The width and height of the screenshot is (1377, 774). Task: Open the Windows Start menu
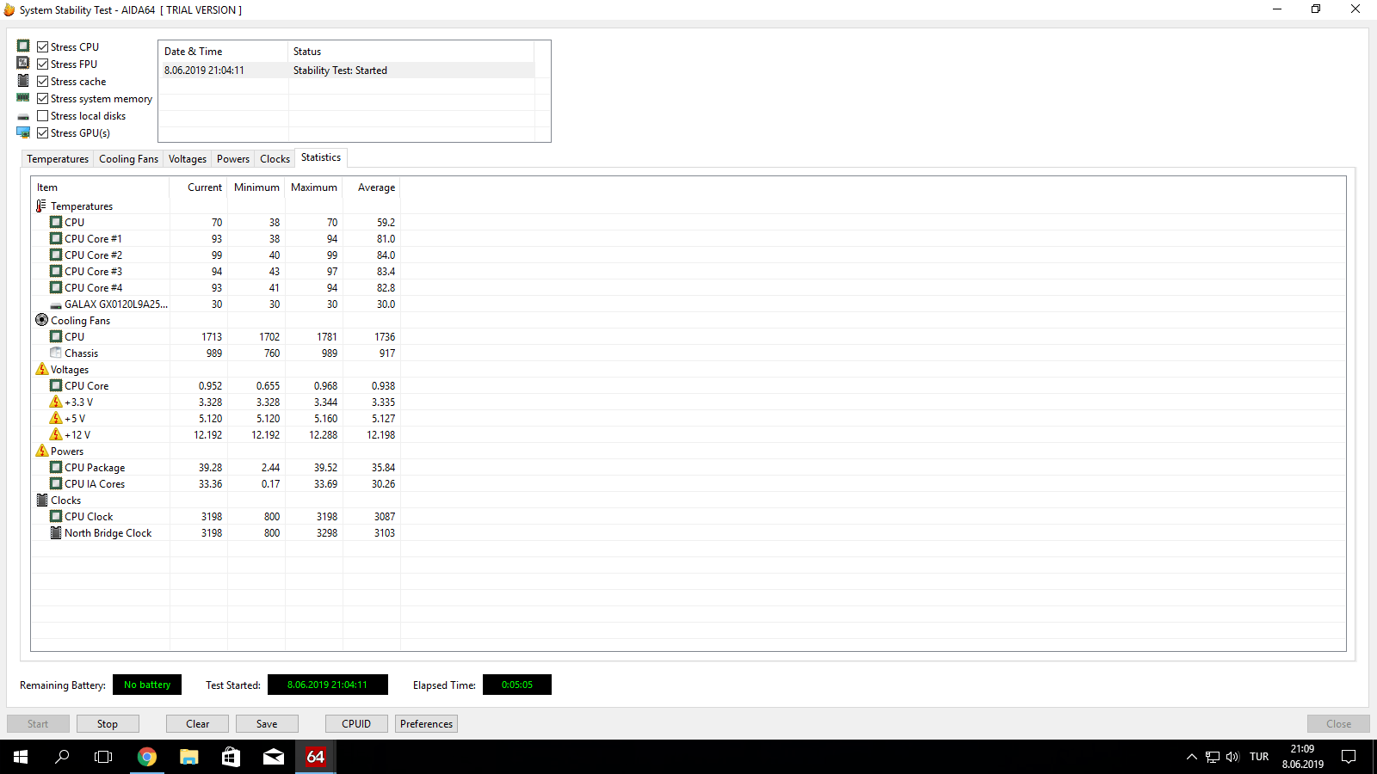pos(21,757)
